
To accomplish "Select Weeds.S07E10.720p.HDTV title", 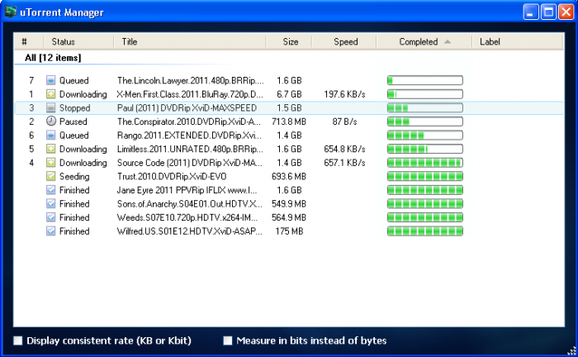I will coord(187,217).
